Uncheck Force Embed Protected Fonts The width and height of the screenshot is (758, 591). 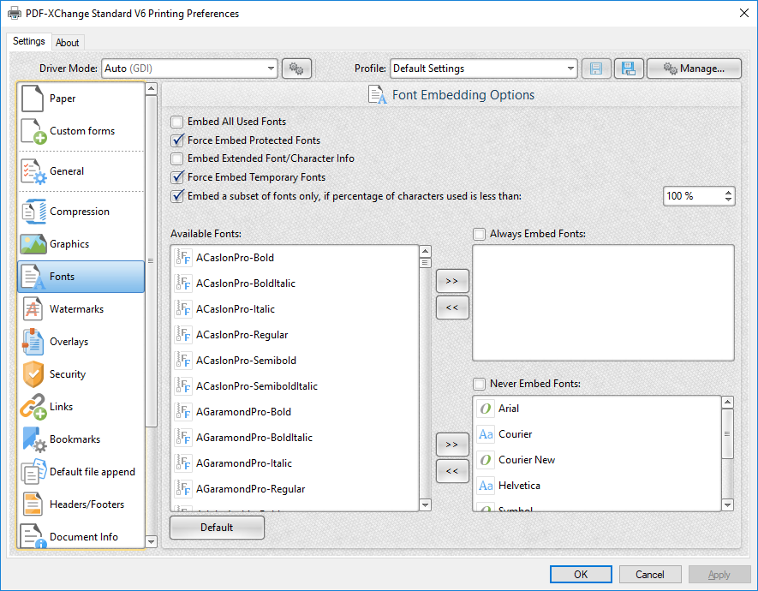point(177,140)
